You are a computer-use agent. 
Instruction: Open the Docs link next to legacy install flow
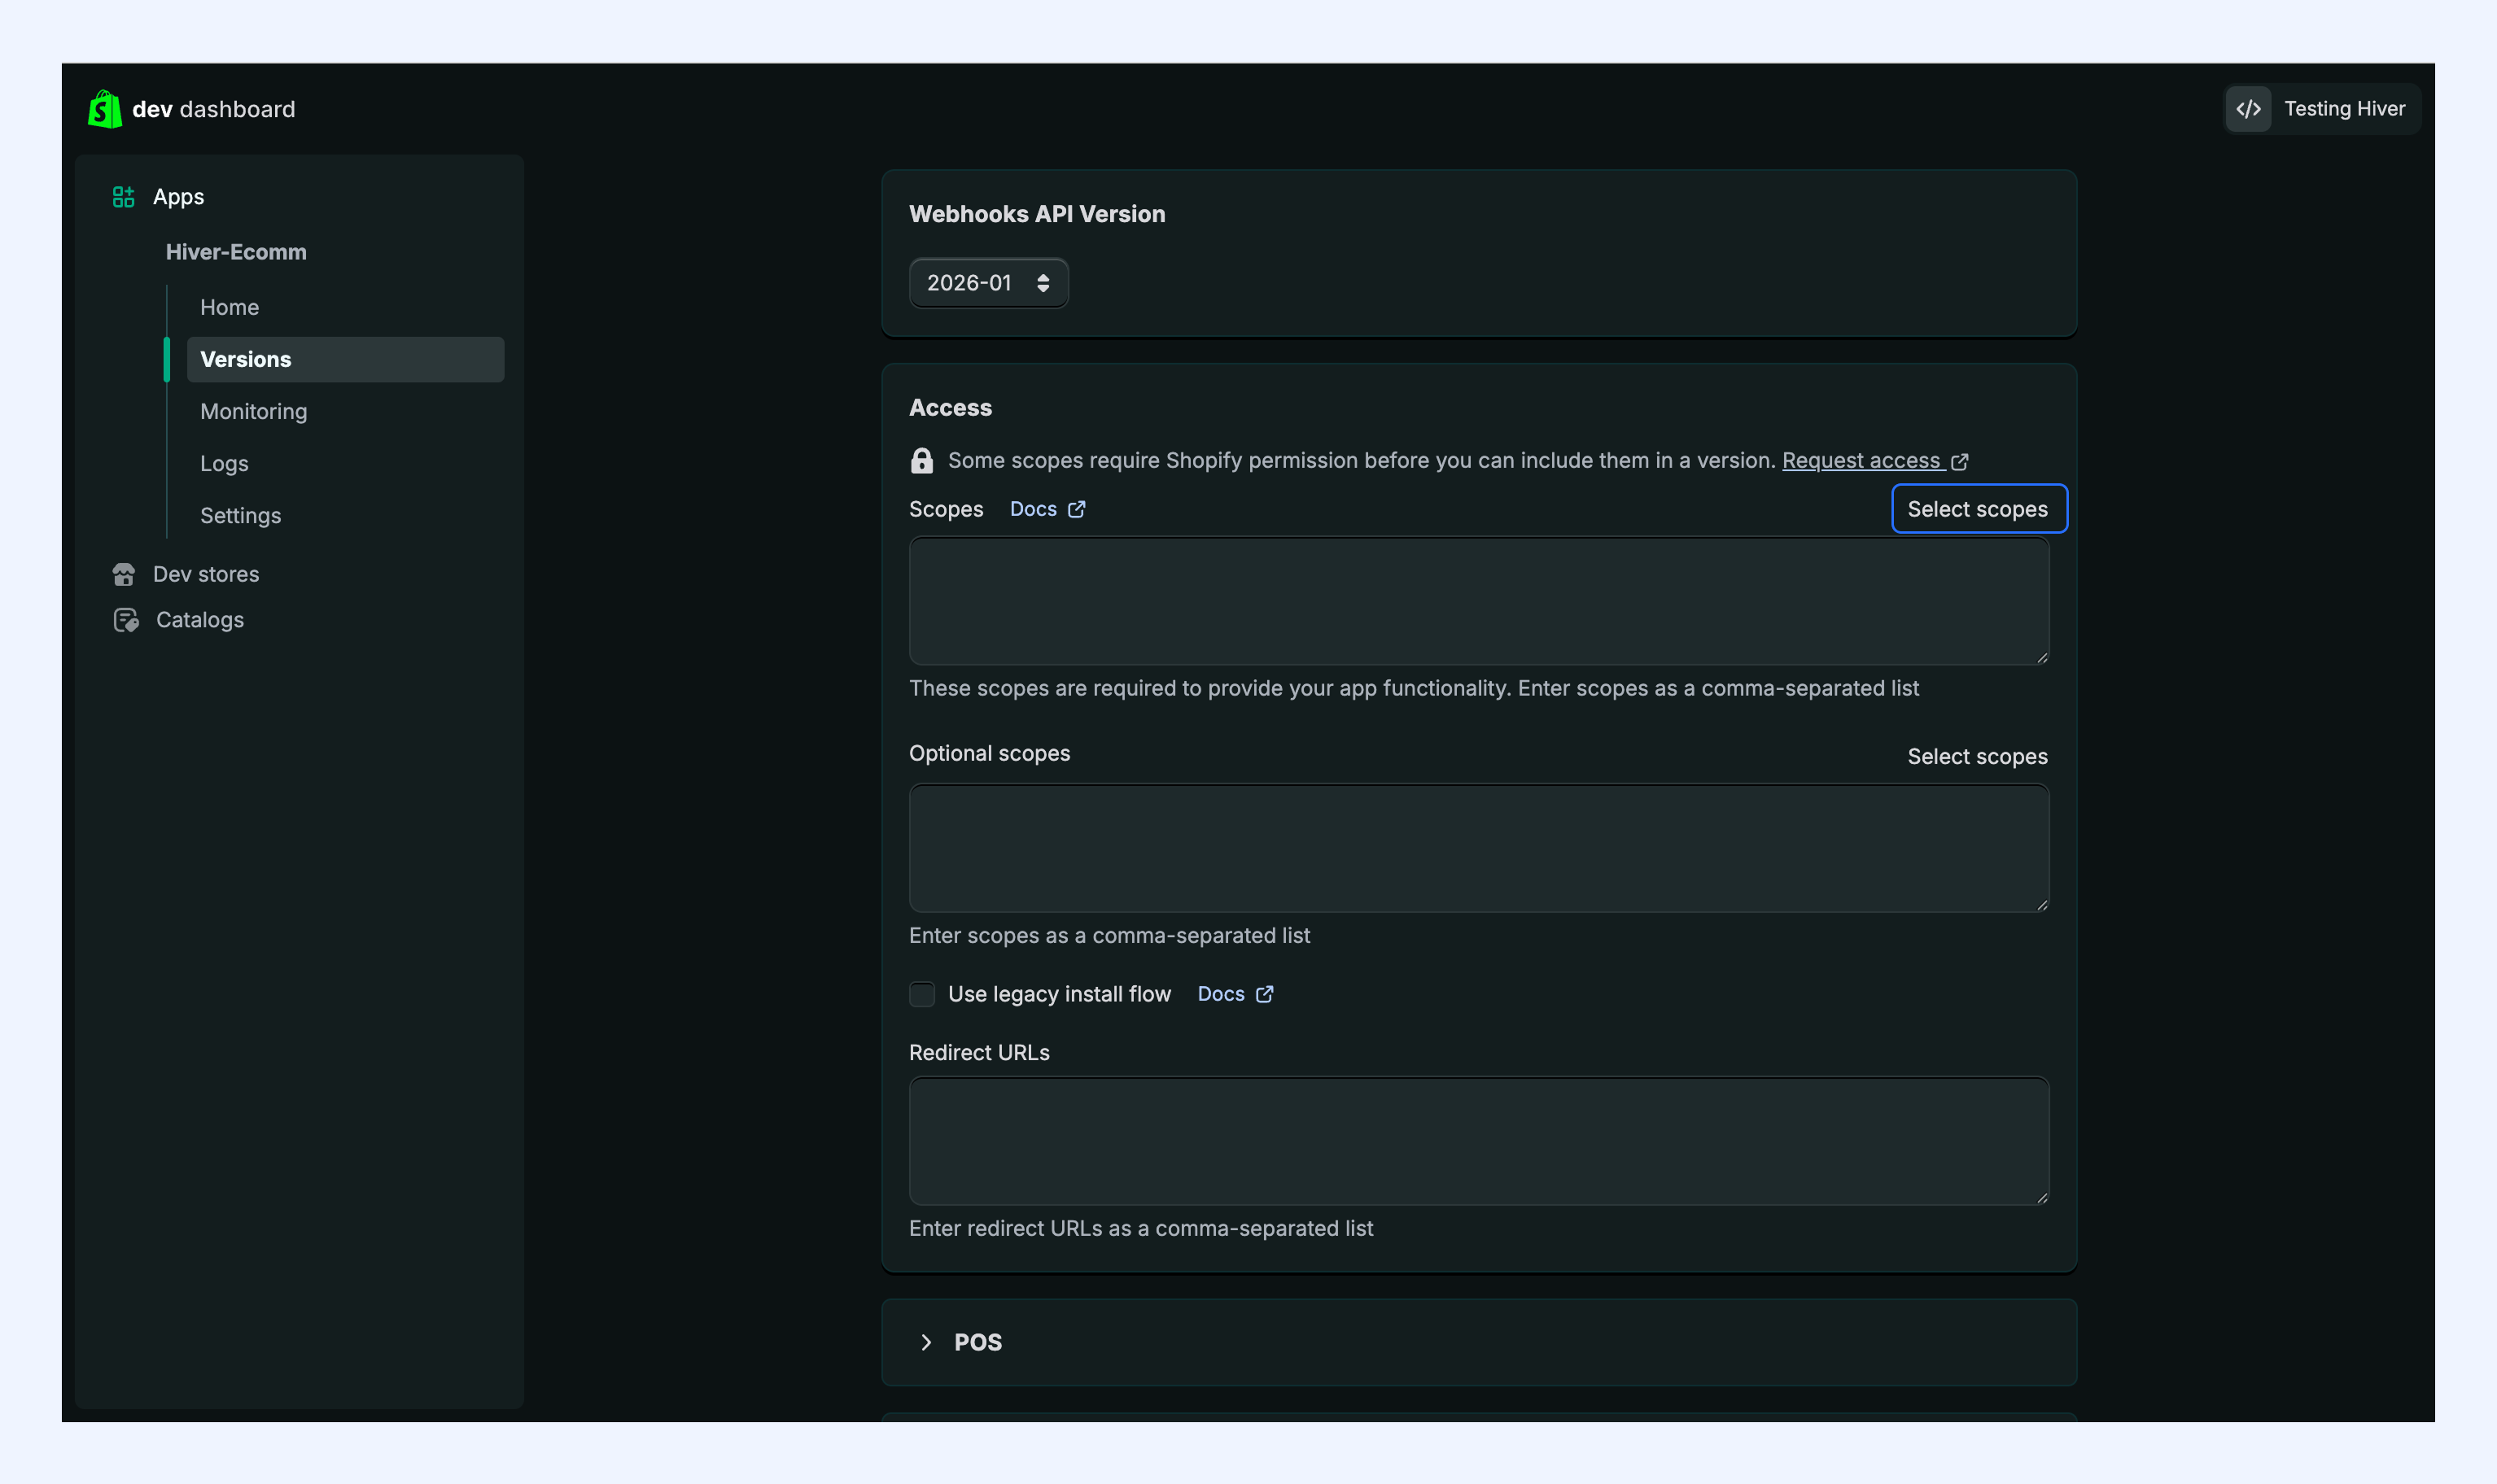pos(1221,994)
